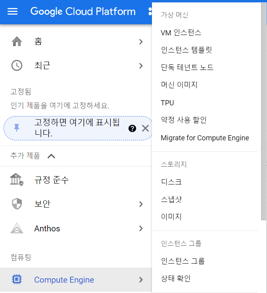The width and height of the screenshot is (267, 293).
Task: Click the submenu vertical scrollbar
Action: tap(263, 112)
